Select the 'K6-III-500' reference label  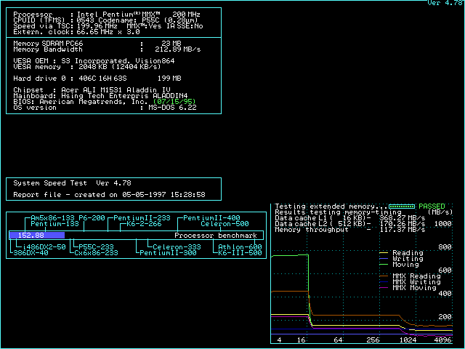[240, 253]
